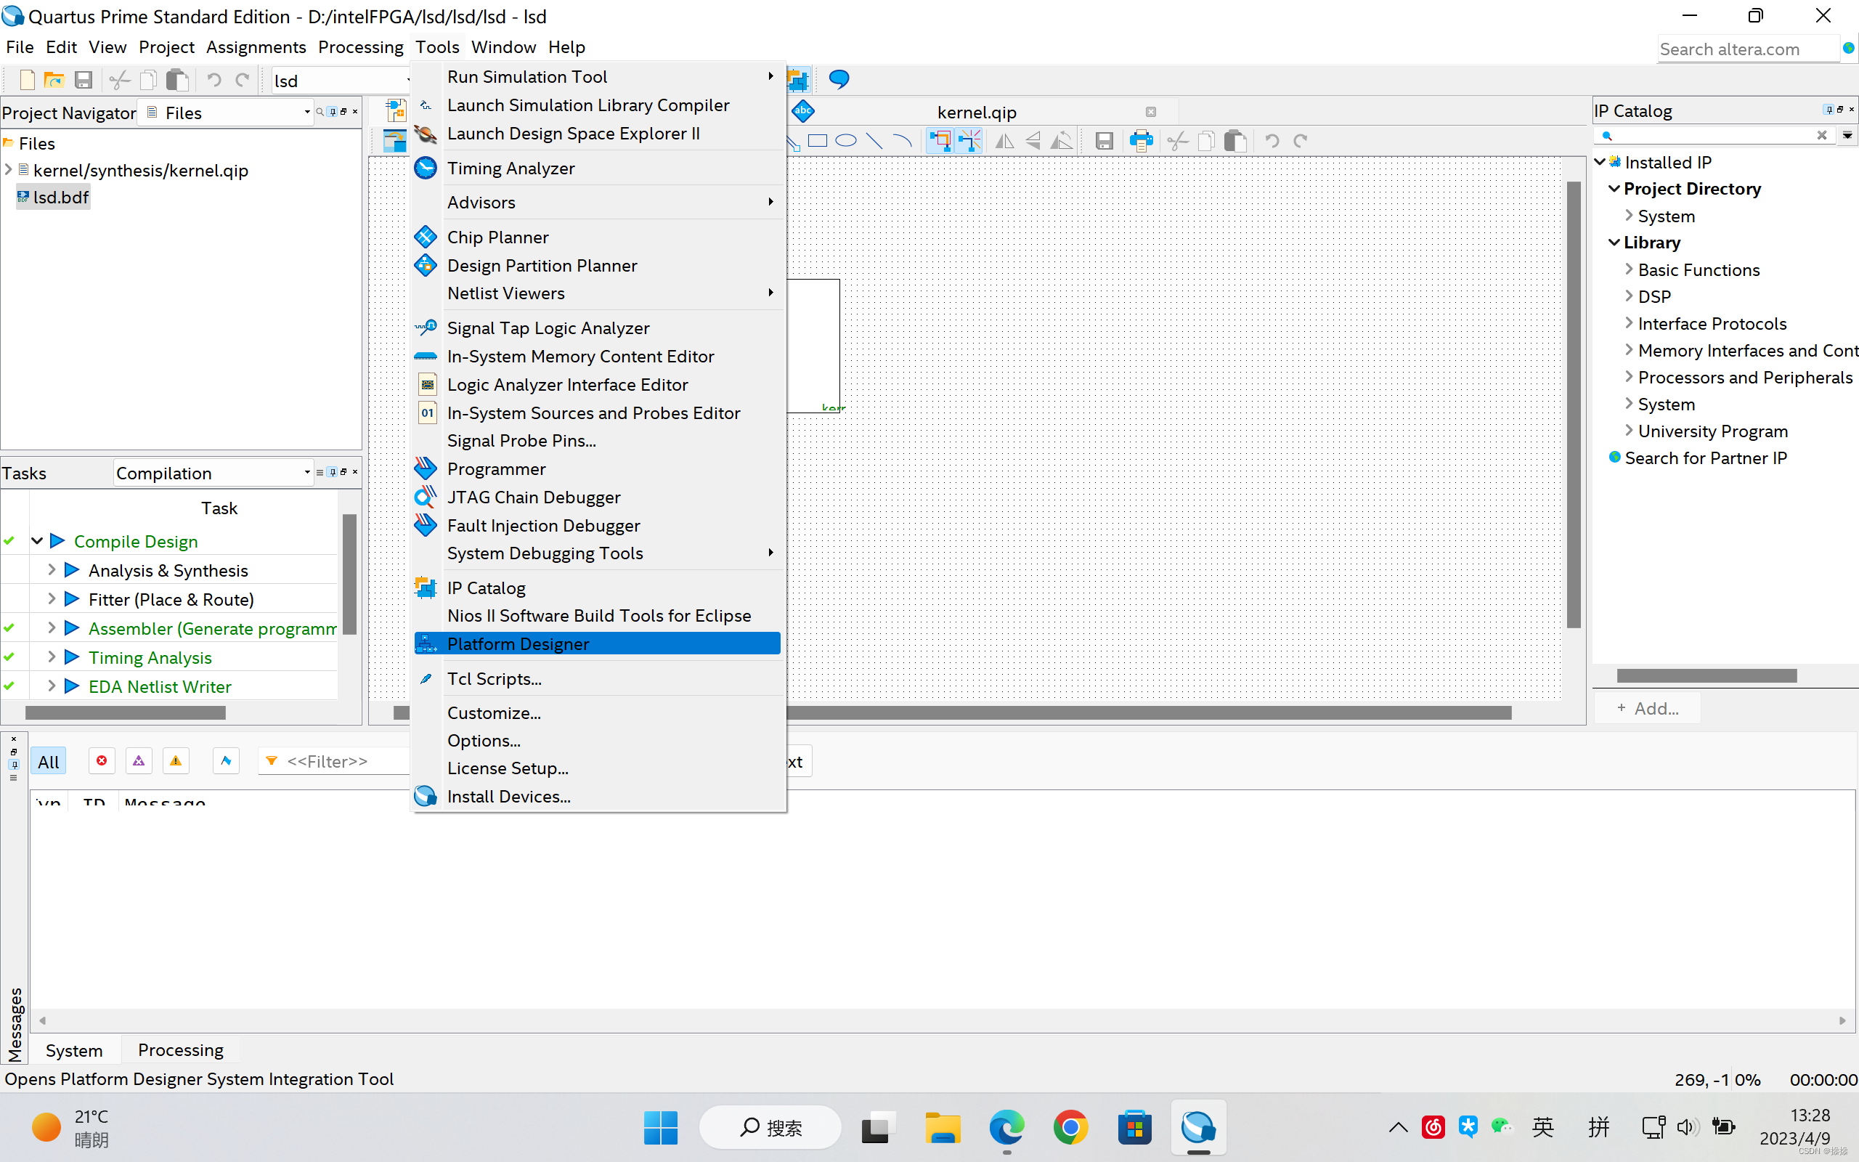Click the Search for Partner IP link

1704,458
